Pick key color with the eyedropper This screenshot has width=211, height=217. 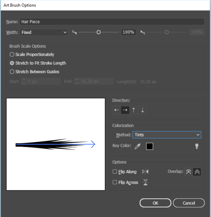point(138,146)
